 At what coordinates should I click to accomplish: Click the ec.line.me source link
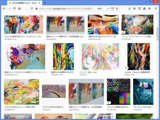tap(46, 110)
